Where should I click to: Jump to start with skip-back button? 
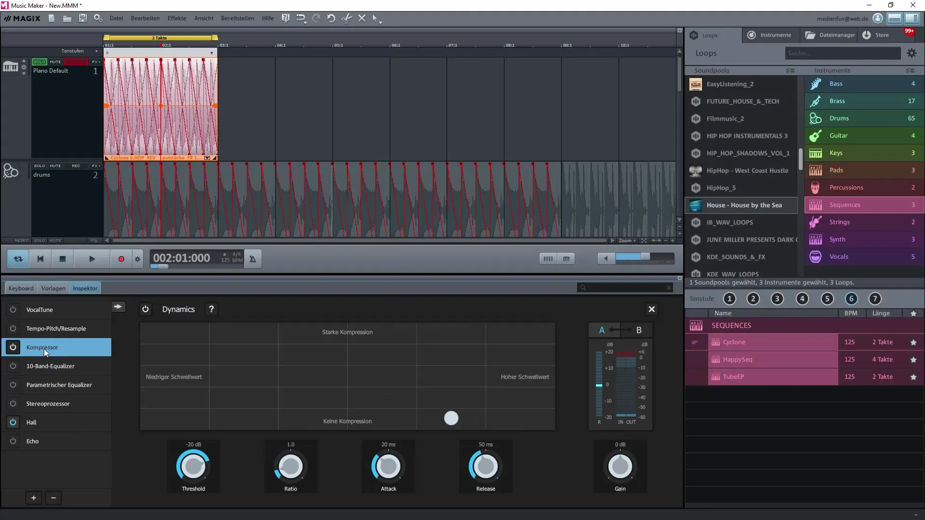[x=40, y=259]
